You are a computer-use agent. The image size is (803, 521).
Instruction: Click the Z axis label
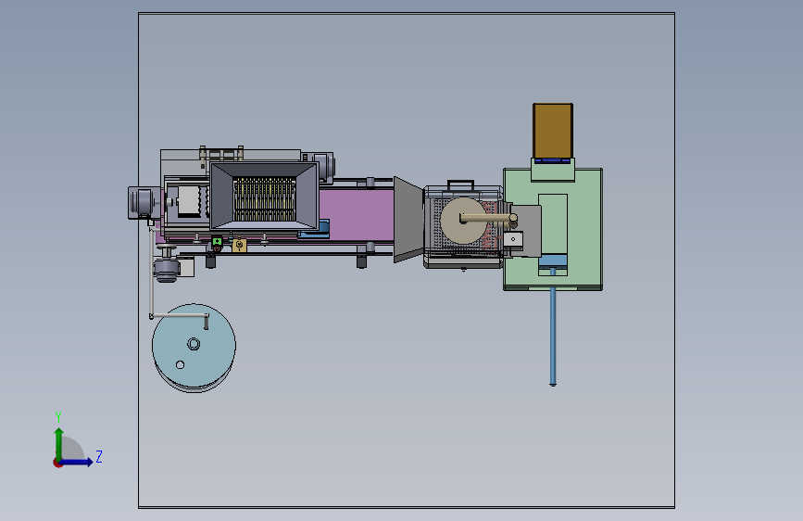coord(99,456)
